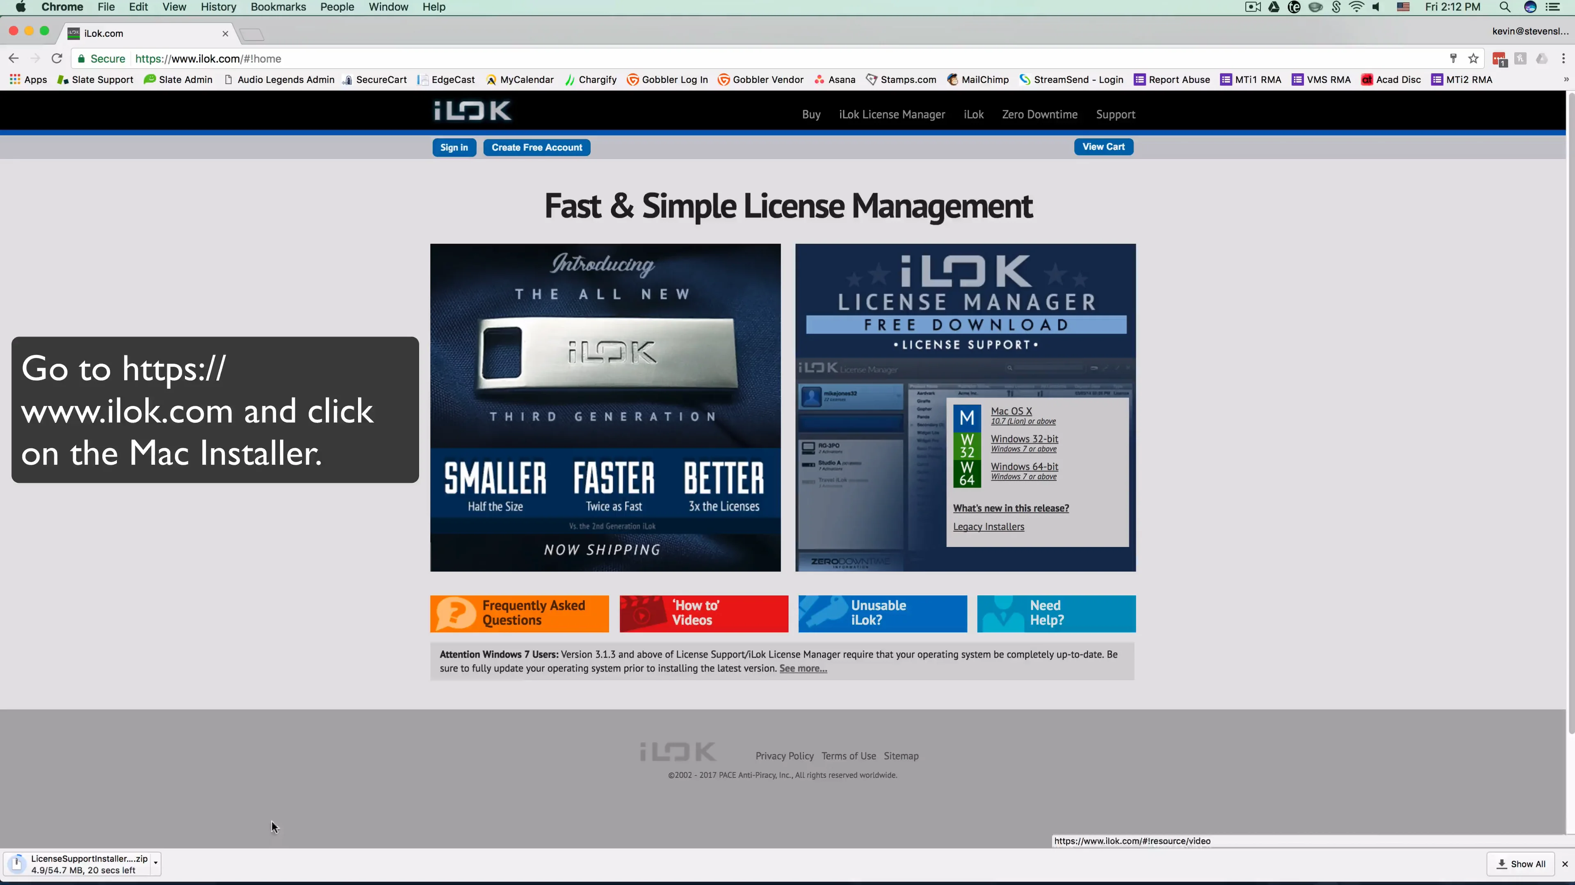Screen dimensions: 1575x885
Task: Click the bookmark star icon in address bar
Action: [1474, 59]
